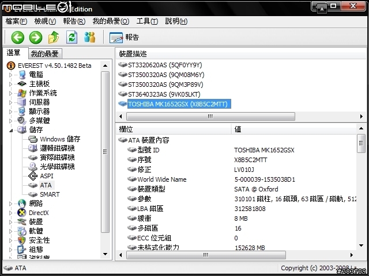This screenshot has width=369, height=276.
Task: Switch to the 我的最愛 tab in left panel
Action: 45,53
